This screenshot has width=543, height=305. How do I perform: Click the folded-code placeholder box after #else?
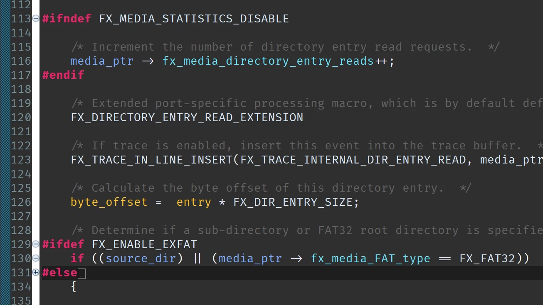click(81, 274)
